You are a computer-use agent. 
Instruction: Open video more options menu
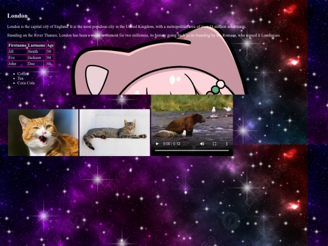pyautogui.click(x=227, y=144)
